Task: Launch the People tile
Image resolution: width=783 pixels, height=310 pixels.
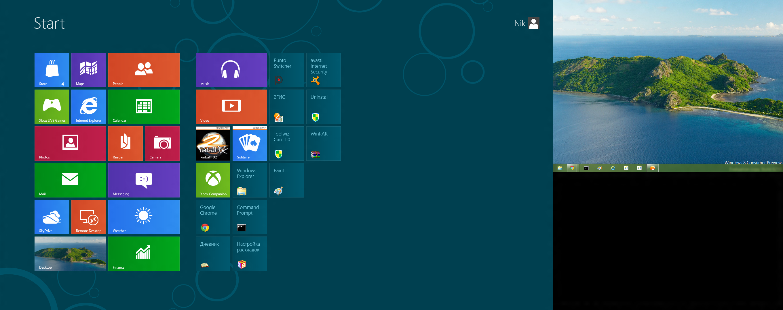Action: coord(144,70)
